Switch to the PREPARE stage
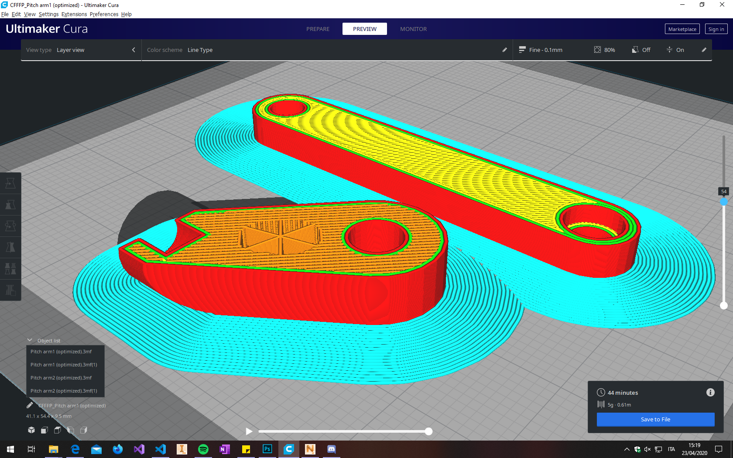Screen dimensions: 733x458 tap(318, 29)
